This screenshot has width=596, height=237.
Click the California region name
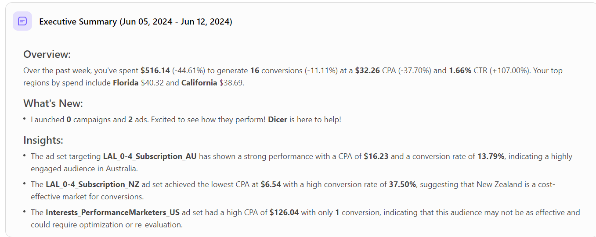199,83
